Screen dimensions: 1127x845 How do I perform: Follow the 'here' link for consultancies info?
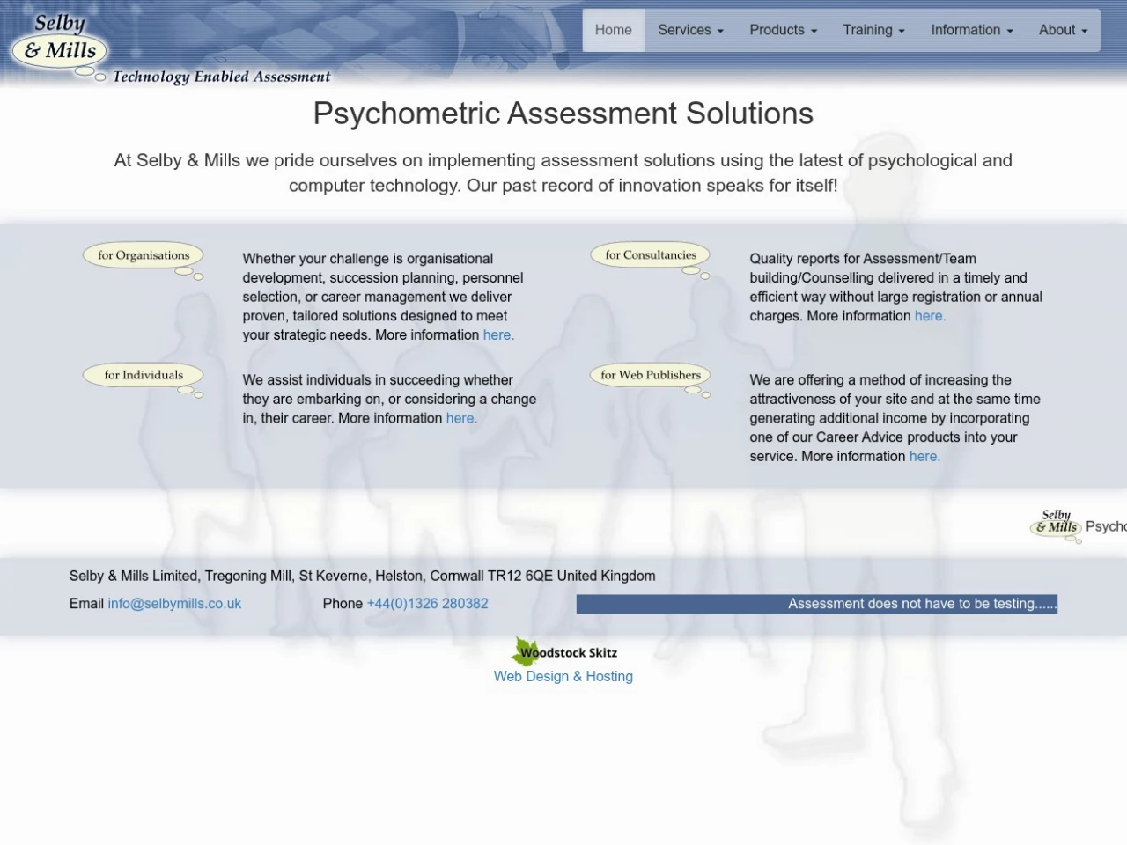(x=929, y=316)
